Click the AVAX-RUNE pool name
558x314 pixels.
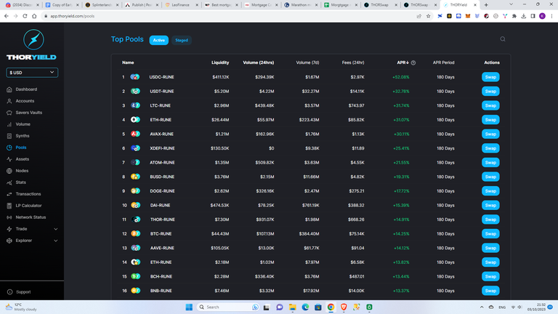pos(161,134)
